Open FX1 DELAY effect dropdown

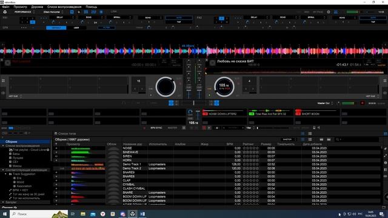(x=62, y=18)
